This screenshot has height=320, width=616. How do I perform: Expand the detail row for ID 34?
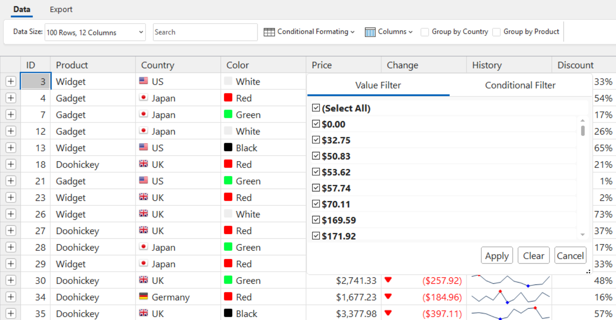(x=11, y=297)
